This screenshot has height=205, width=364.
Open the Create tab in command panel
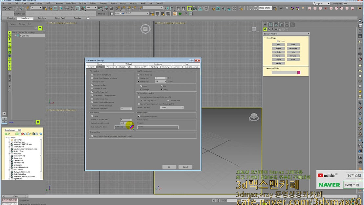point(266,25)
